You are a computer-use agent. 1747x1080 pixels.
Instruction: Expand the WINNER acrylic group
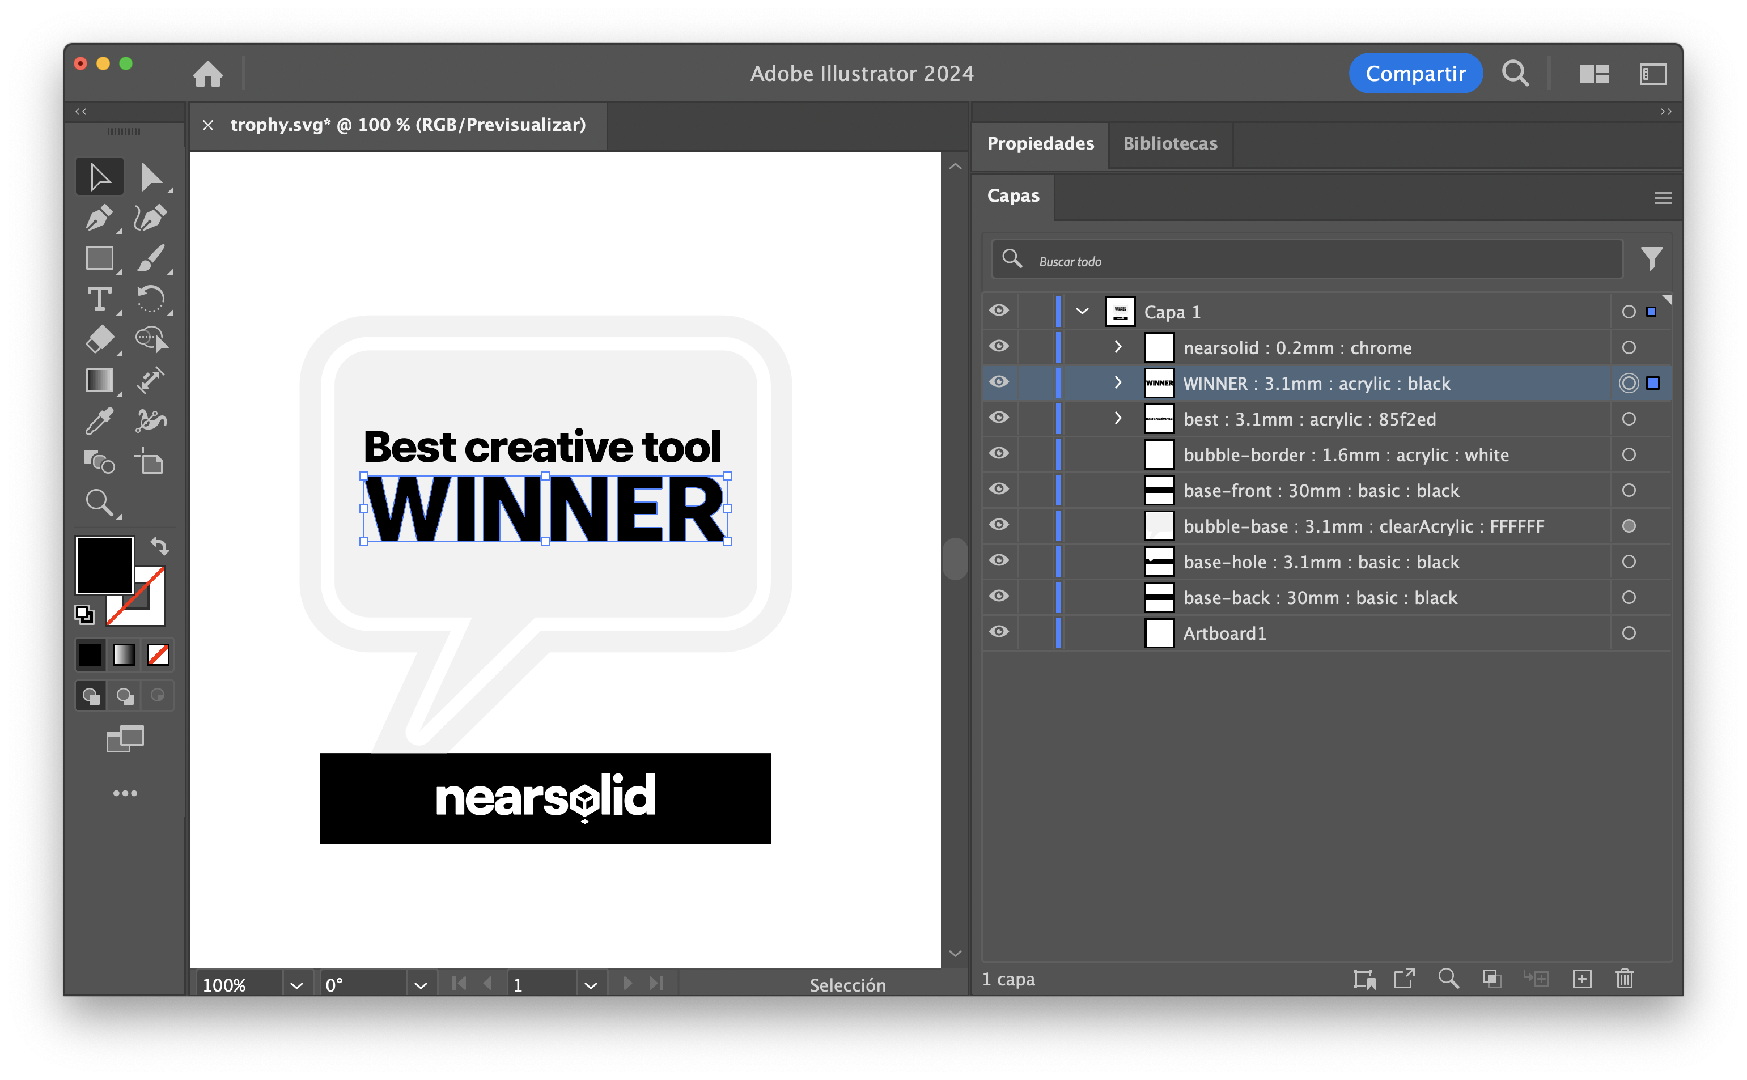[x=1118, y=382]
